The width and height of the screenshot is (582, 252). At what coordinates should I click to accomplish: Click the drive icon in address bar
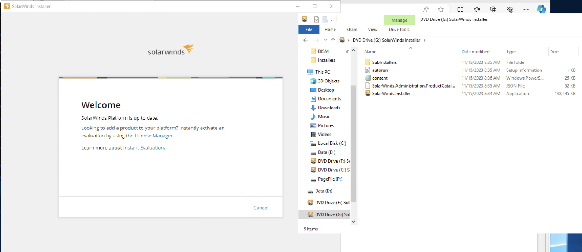(342, 40)
